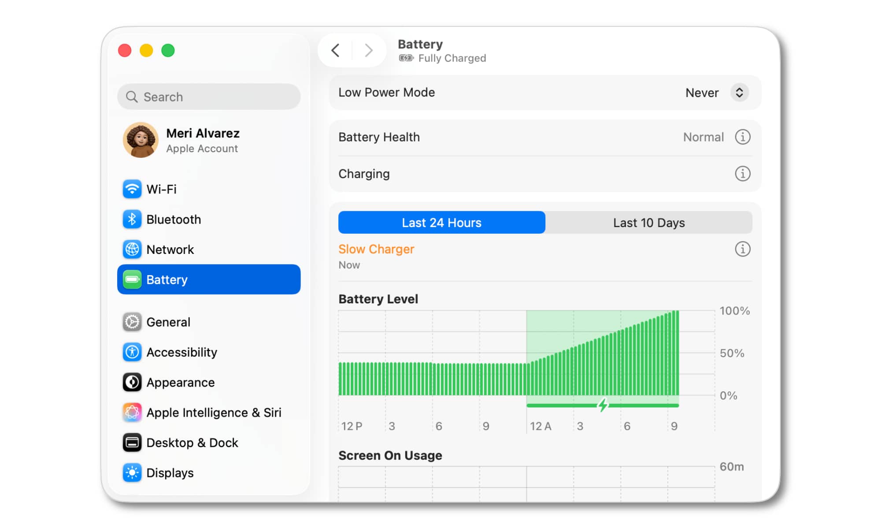Select the Apple Intelligence & Siri icon
881x529 pixels.
click(x=132, y=413)
